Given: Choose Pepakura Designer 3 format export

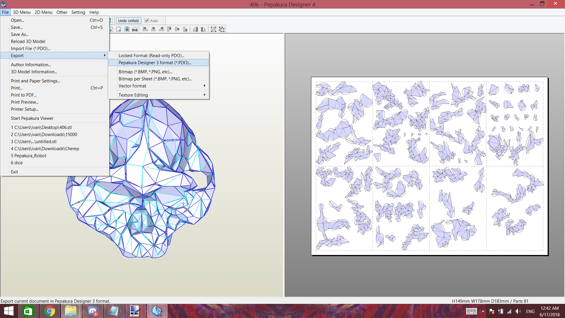Looking at the screenshot, I should tap(159, 62).
